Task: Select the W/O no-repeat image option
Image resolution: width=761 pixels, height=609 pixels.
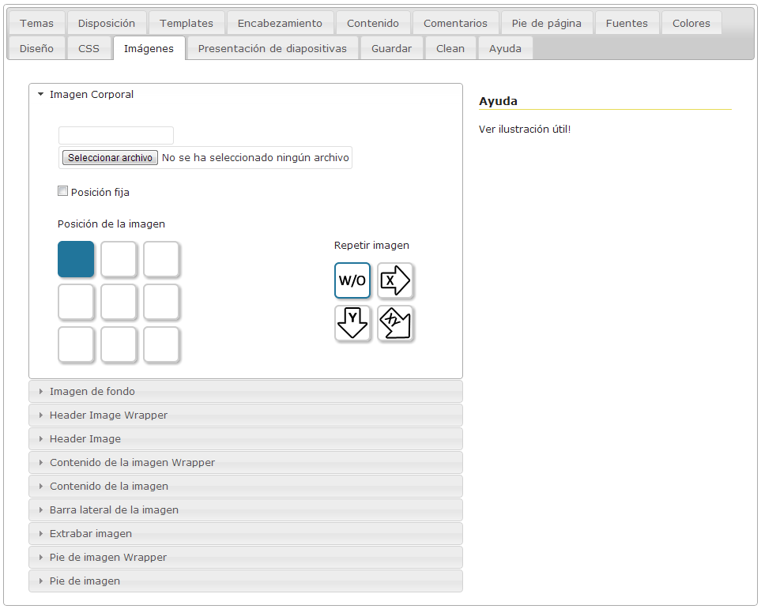Action: [x=352, y=280]
